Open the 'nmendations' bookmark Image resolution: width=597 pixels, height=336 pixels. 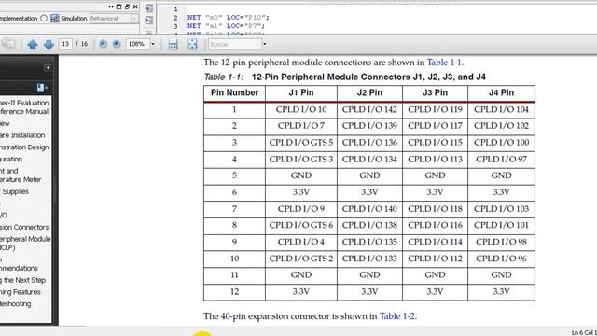19,268
